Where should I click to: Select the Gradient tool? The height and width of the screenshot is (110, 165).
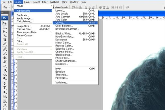point(5,70)
